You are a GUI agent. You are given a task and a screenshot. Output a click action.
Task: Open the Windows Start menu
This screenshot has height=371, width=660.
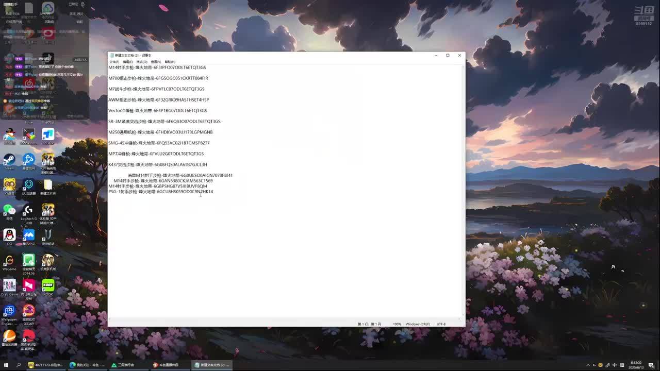tap(6, 365)
